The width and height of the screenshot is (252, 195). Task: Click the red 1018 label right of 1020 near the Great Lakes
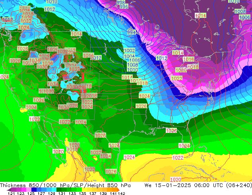(193, 67)
